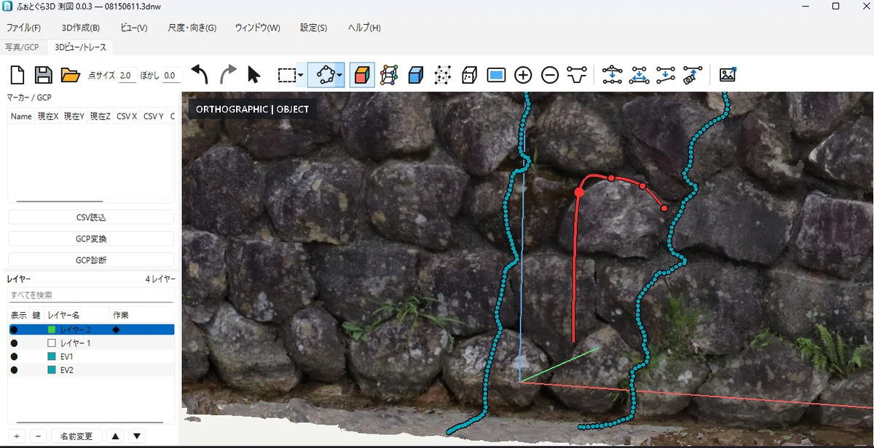Redo the action with the gray arrow
This screenshot has width=874, height=448.
[228, 74]
